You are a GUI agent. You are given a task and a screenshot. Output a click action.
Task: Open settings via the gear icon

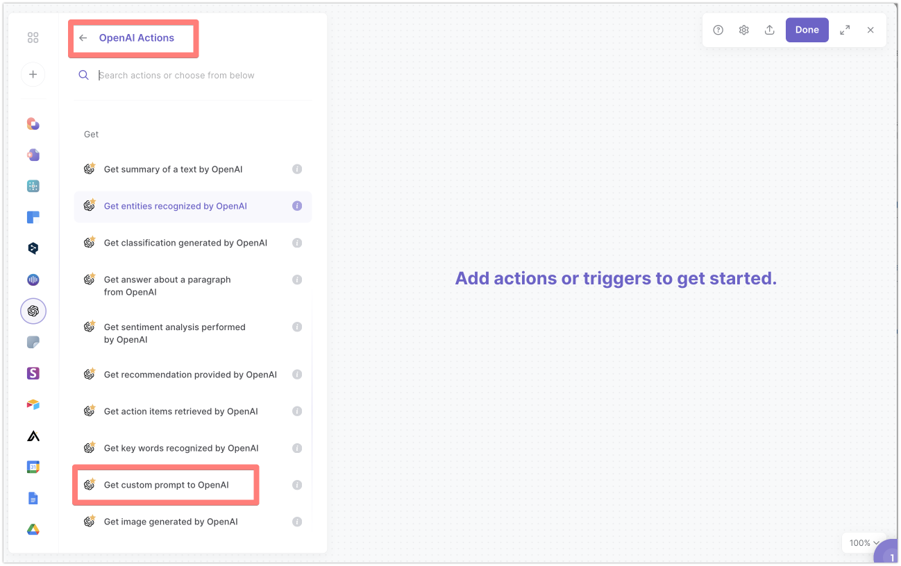point(743,30)
